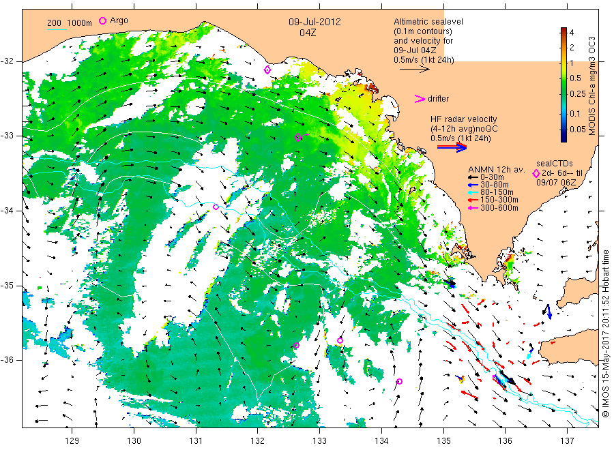Click the 133 longitude axis label

319,441
